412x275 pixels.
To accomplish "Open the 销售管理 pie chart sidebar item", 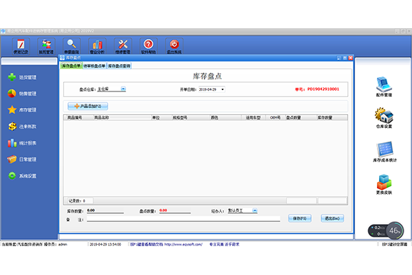I will (x=22, y=93).
